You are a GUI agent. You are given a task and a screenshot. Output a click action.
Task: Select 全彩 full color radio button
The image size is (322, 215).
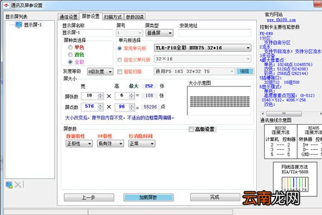[70, 62]
